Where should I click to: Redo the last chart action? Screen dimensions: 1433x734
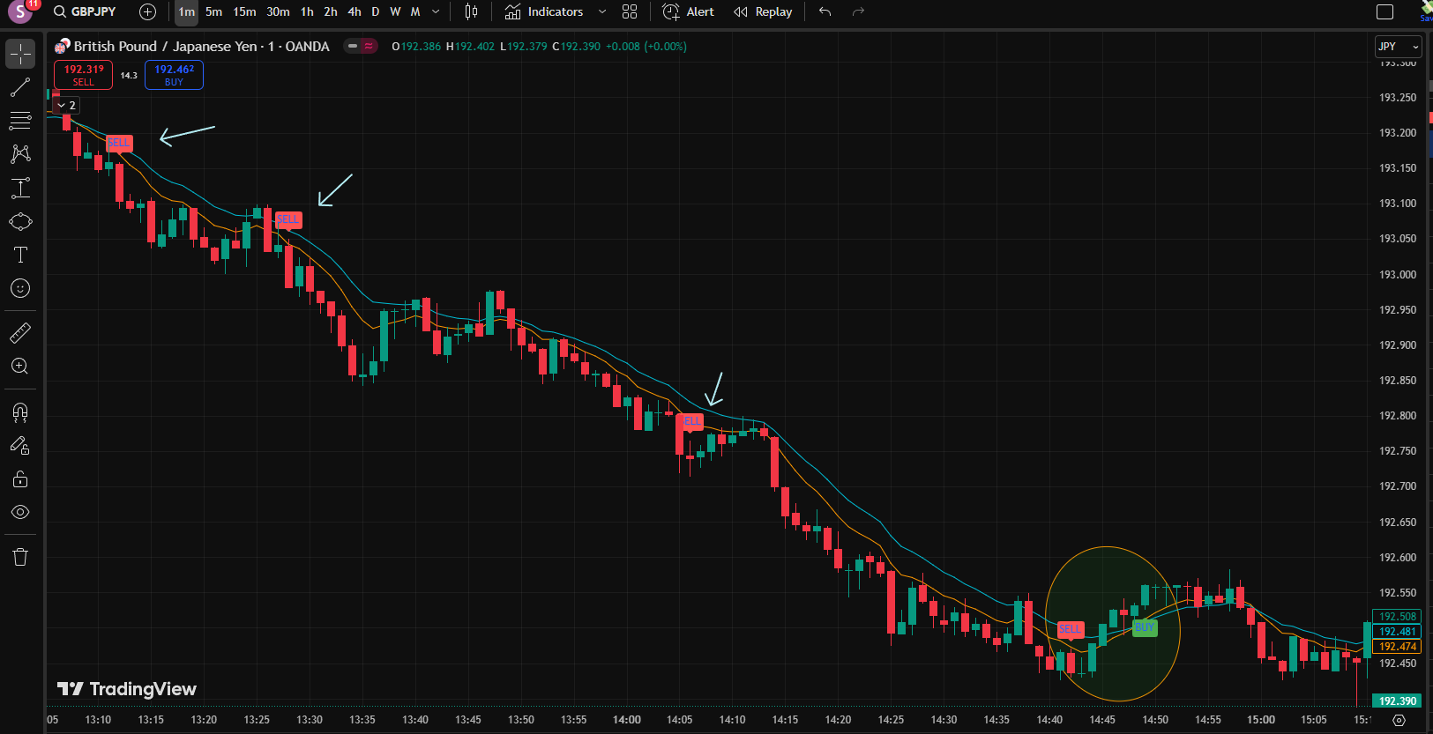(x=859, y=11)
